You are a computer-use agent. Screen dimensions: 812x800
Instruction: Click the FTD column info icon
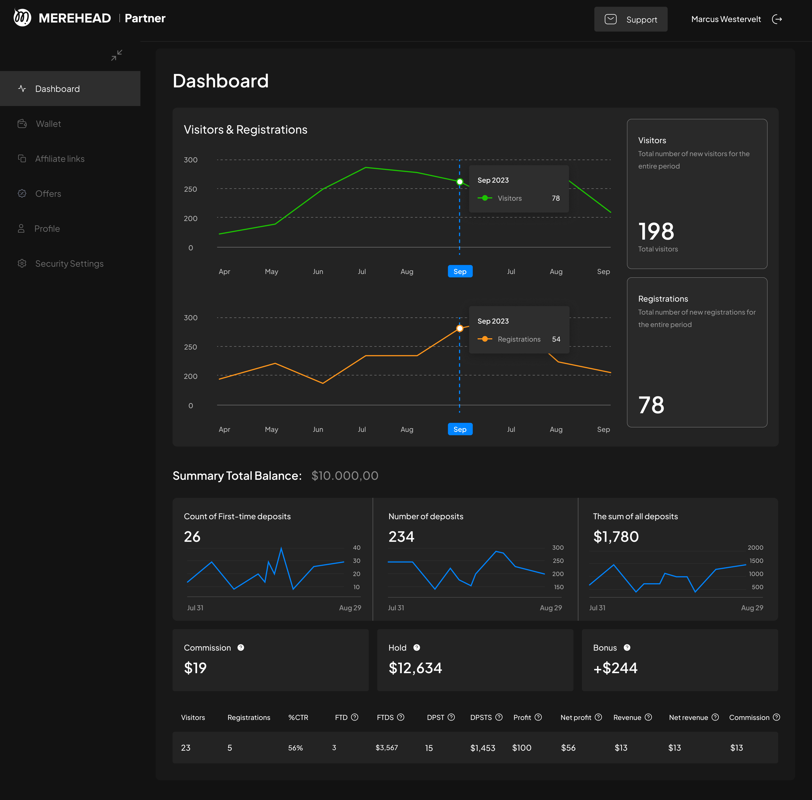[355, 717]
